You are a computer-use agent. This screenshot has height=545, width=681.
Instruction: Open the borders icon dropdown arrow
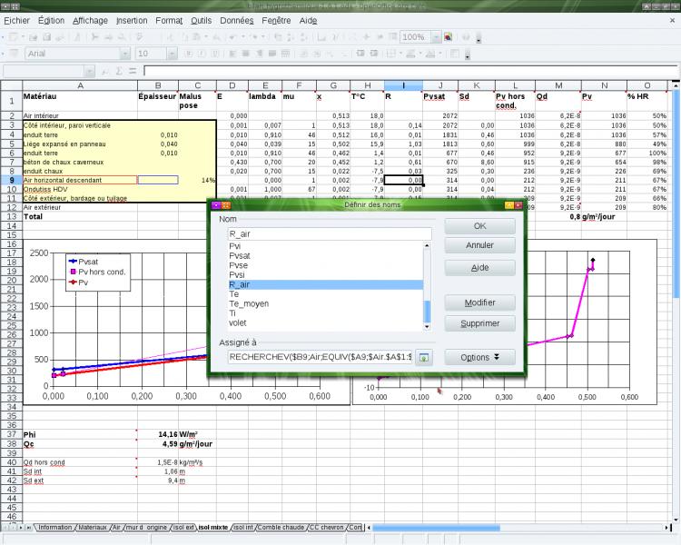point(400,54)
